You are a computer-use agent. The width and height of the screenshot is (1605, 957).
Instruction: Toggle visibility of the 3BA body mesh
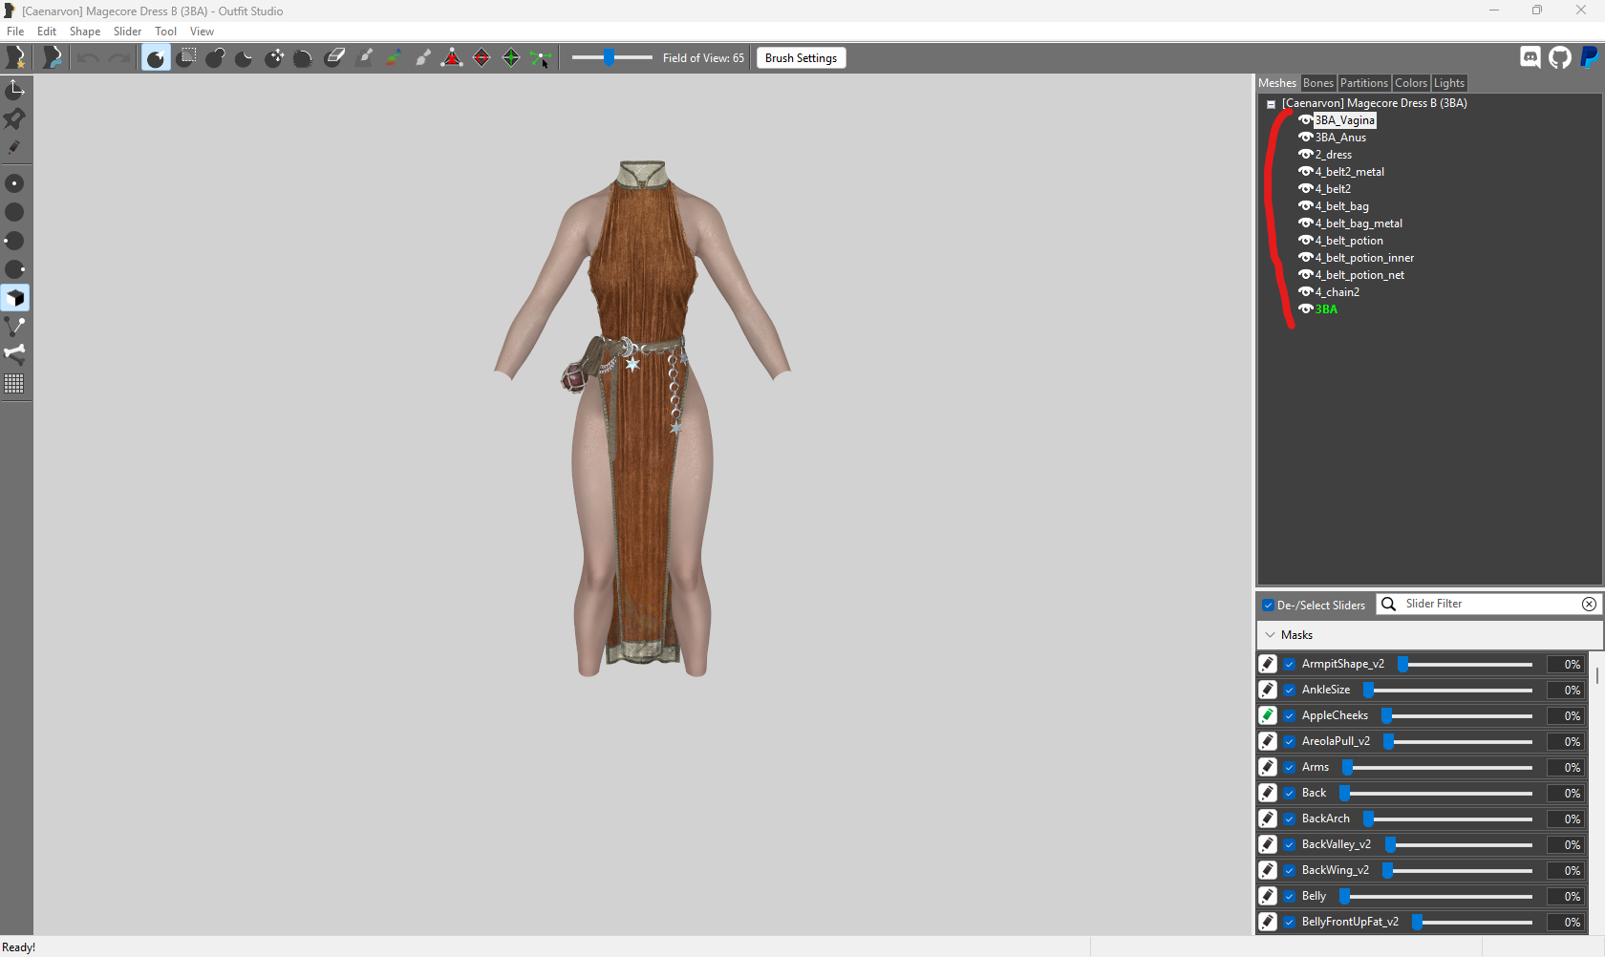[1305, 309]
